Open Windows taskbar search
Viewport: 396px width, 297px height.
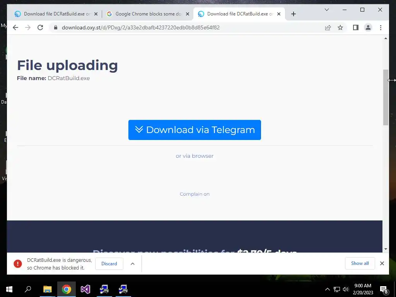coord(28,289)
